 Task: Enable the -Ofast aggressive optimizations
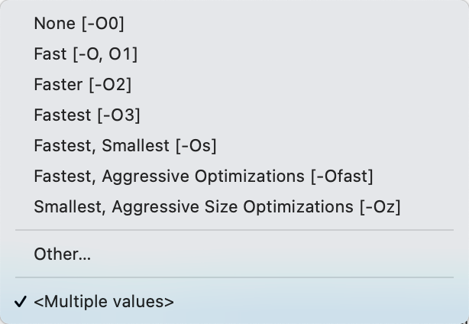pos(203,177)
